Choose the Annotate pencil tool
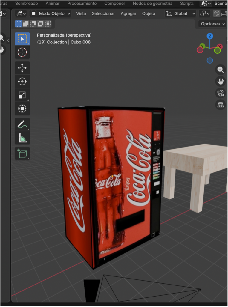Image resolution: width=228 pixels, height=307 pixels. click(x=22, y=124)
